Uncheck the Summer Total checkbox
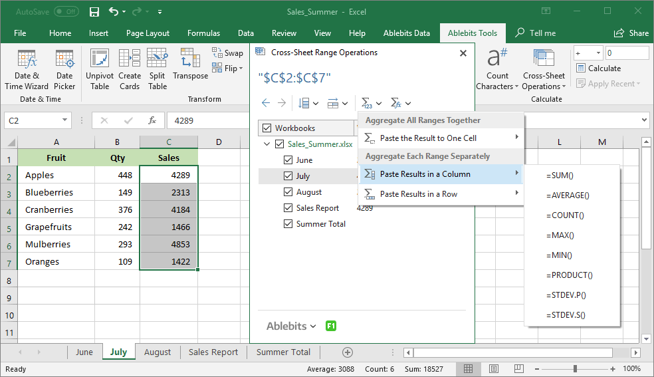This screenshot has height=377, width=654. [288, 223]
